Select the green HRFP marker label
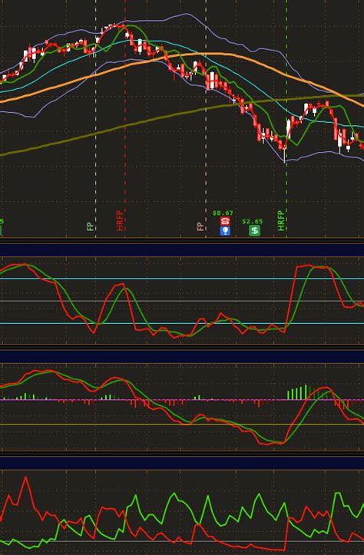 coord(282,220)
